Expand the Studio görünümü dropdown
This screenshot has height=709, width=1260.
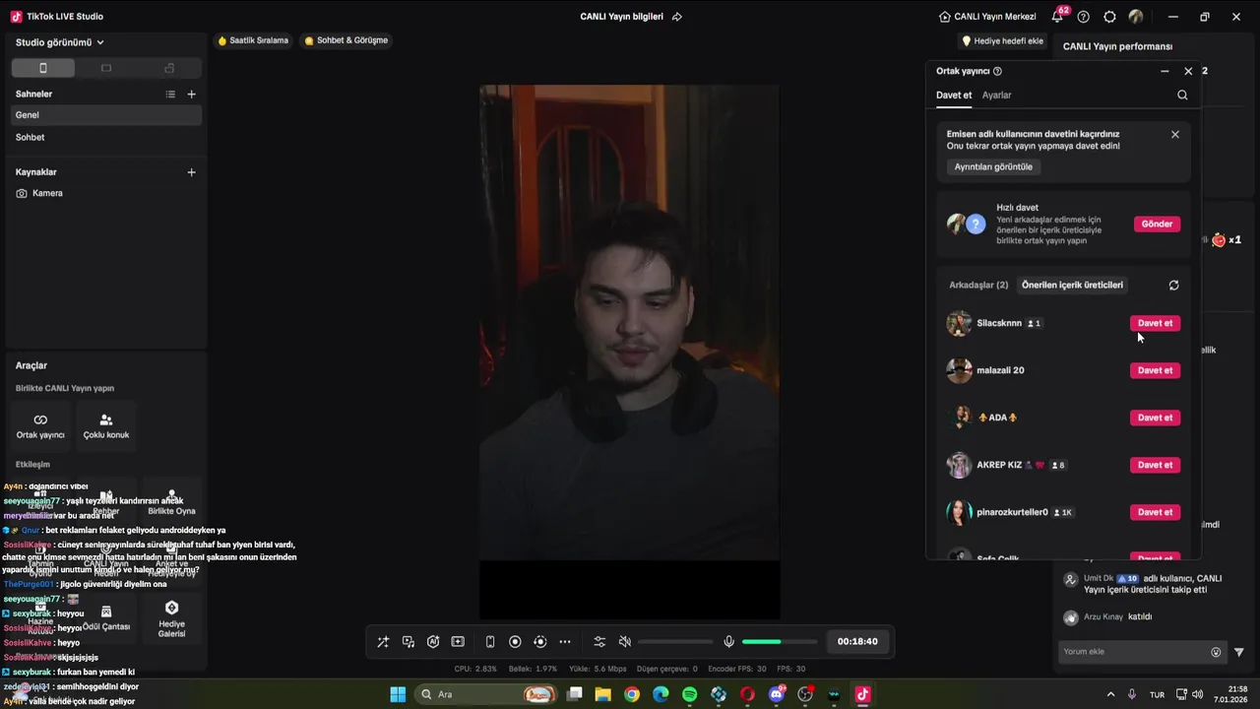[60, 42]
